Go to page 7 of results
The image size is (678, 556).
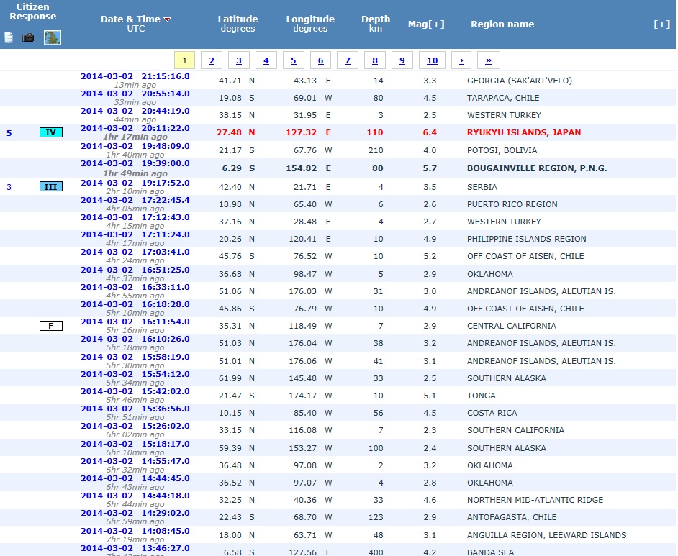348,60
